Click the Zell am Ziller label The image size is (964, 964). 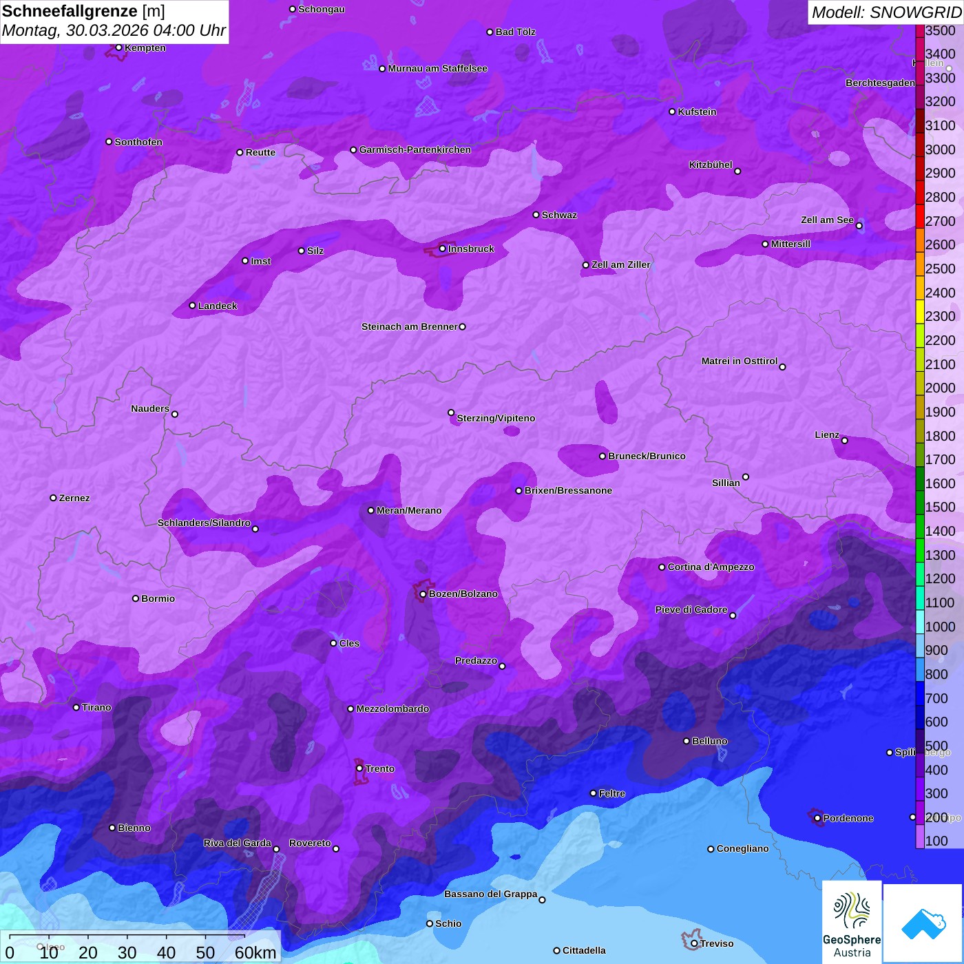tap(621, 264)
